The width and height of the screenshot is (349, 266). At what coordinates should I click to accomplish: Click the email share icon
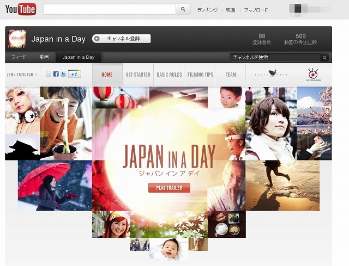tap(49, 74)
